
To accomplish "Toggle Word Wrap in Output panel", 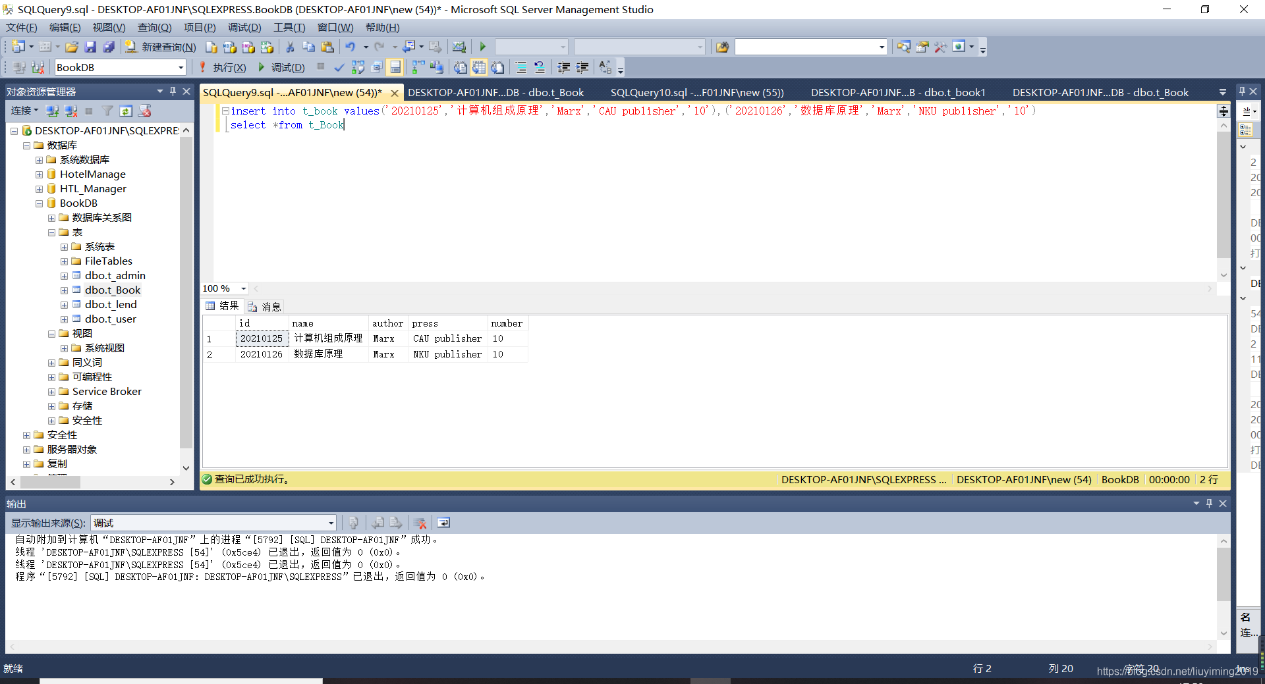I will (443, 523).
